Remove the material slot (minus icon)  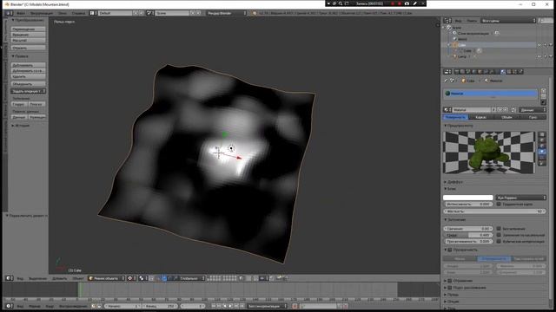(x=543, y=96)
